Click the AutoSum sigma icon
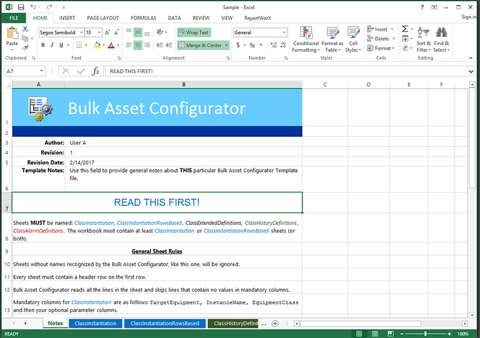 pyautogui.click(x=404, y=29)
